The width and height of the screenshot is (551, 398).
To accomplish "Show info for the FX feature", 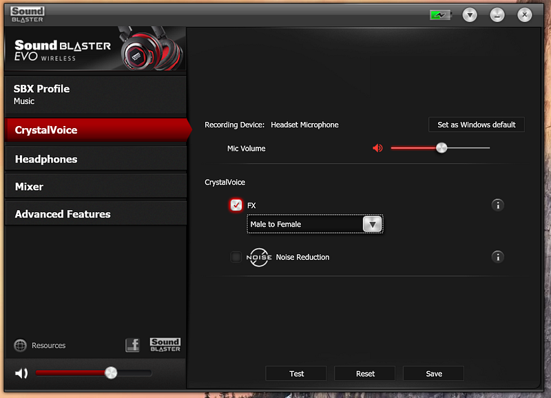I will click(x=497, y=205).
